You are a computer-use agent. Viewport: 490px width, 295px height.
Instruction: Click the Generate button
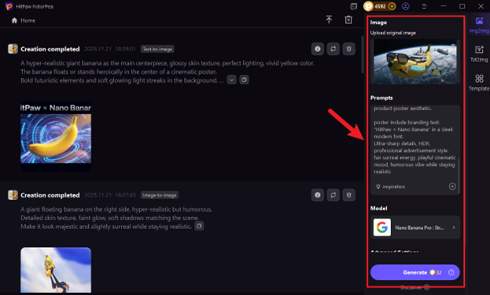[x=415, y=272]
